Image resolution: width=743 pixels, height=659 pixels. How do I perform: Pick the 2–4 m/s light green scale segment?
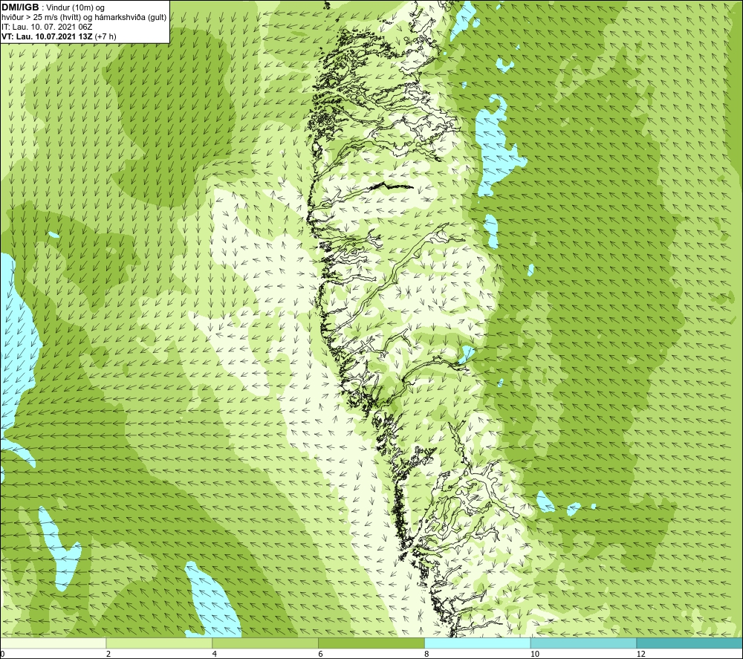point(159,643)
